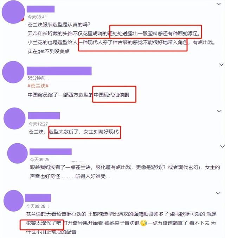Open the #苍兰诀# hashtag topic
The height and width of the screenshot is (238, 225).
38,86
